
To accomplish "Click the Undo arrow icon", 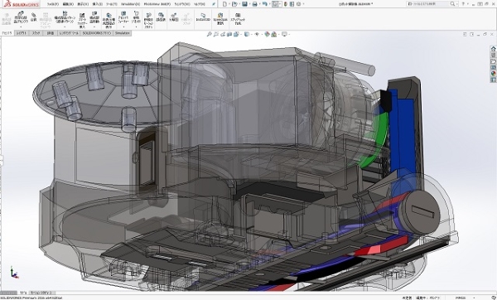I will tap(265, 4).
